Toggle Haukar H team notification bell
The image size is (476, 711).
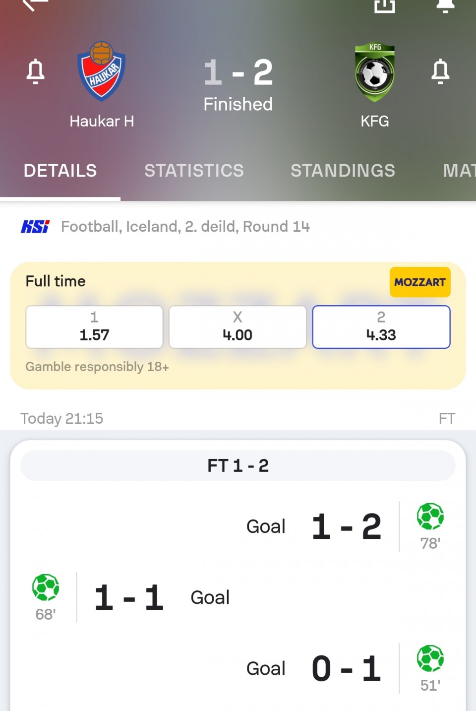point(36,71)
